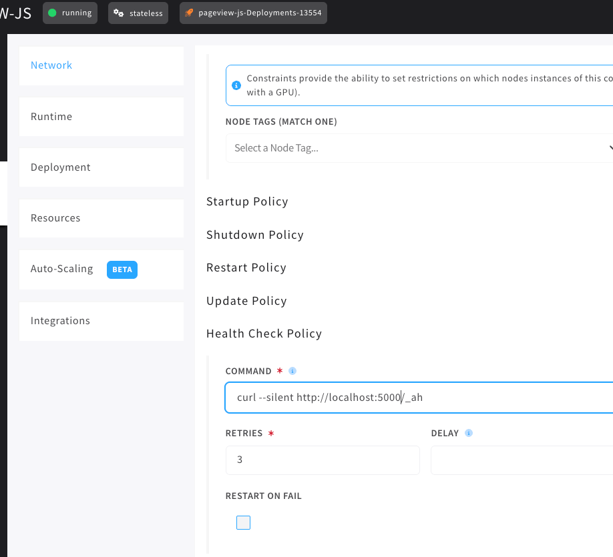The width and height of the screenshot is (613, 557).
Task: Click the info icon in Constraints notice
Action: pyautogui.click(x=236, y=85)
